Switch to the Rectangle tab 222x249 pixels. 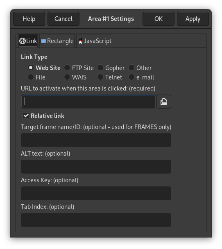click(57, 41)
